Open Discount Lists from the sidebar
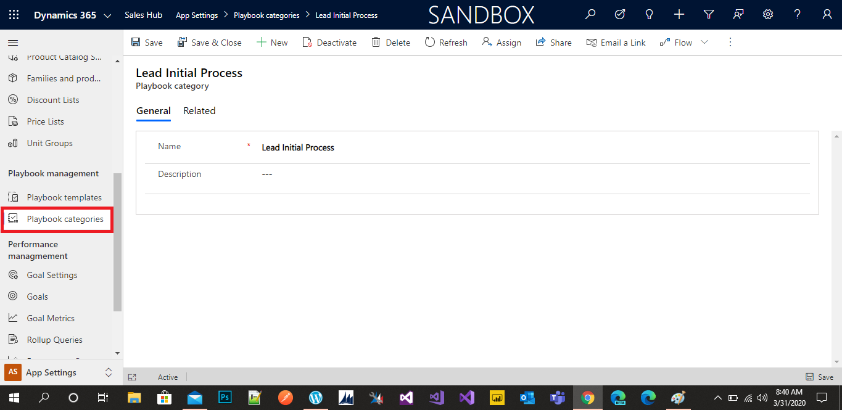Viewport: 842px width, 410px height. (53, 99)
